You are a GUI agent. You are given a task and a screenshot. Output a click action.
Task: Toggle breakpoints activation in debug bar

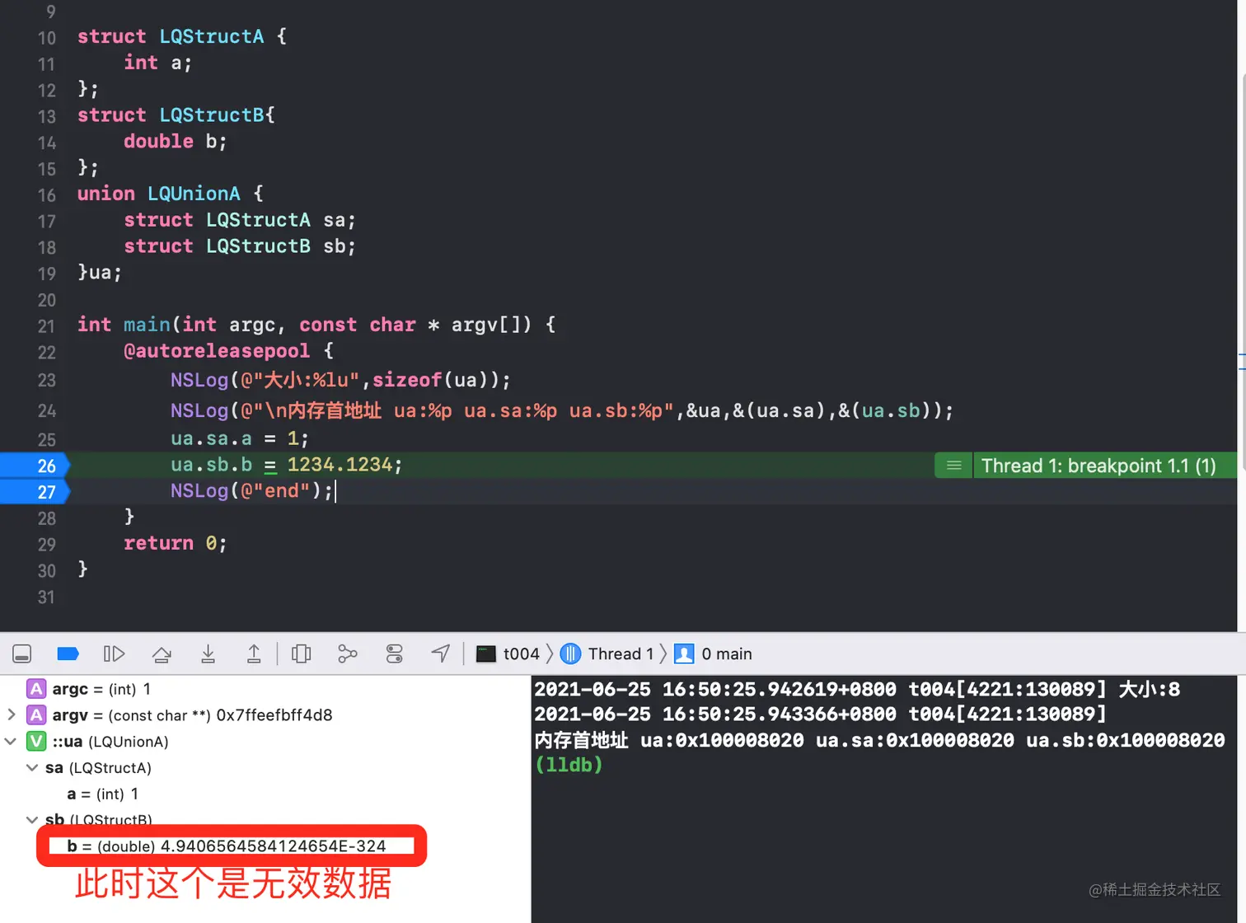[x=68, y=654]
